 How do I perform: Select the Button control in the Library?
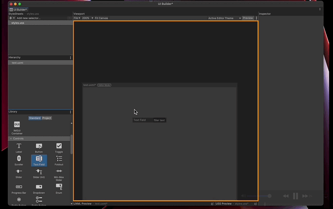[39, 147]
